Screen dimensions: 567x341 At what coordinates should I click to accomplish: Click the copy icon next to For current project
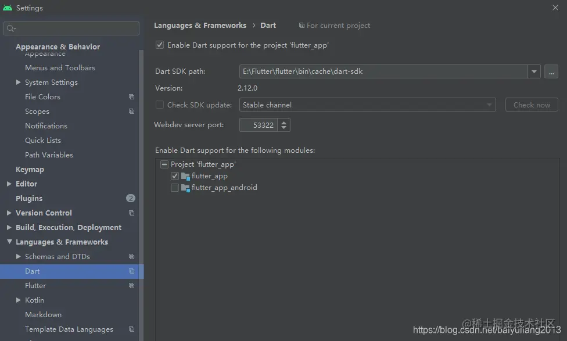coord(302,26)
